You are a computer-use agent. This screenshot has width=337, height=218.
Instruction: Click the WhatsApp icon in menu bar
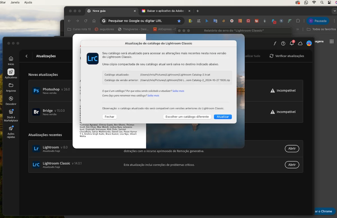click(306, 2)
